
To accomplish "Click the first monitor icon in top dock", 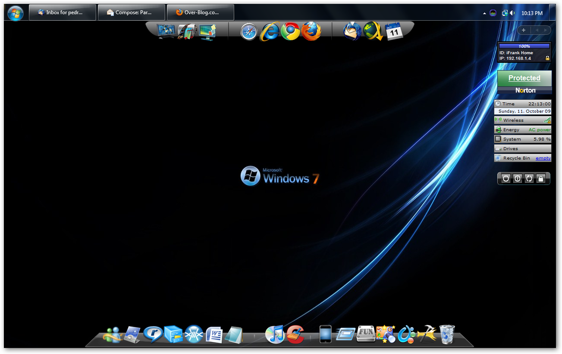I will 166,31.
